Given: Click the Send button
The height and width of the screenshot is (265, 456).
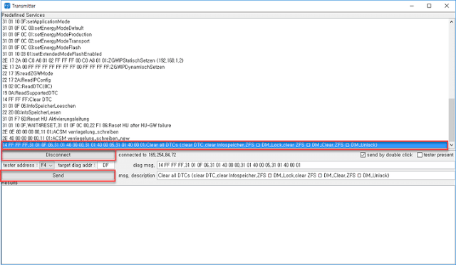Looking at the screenshot, I should point(58,175).
